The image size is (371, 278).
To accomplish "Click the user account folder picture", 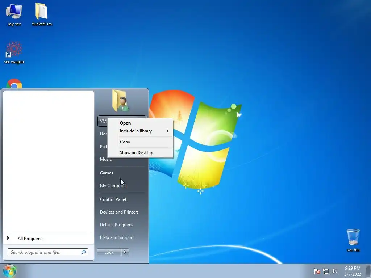I will click(x=121, y=101).
